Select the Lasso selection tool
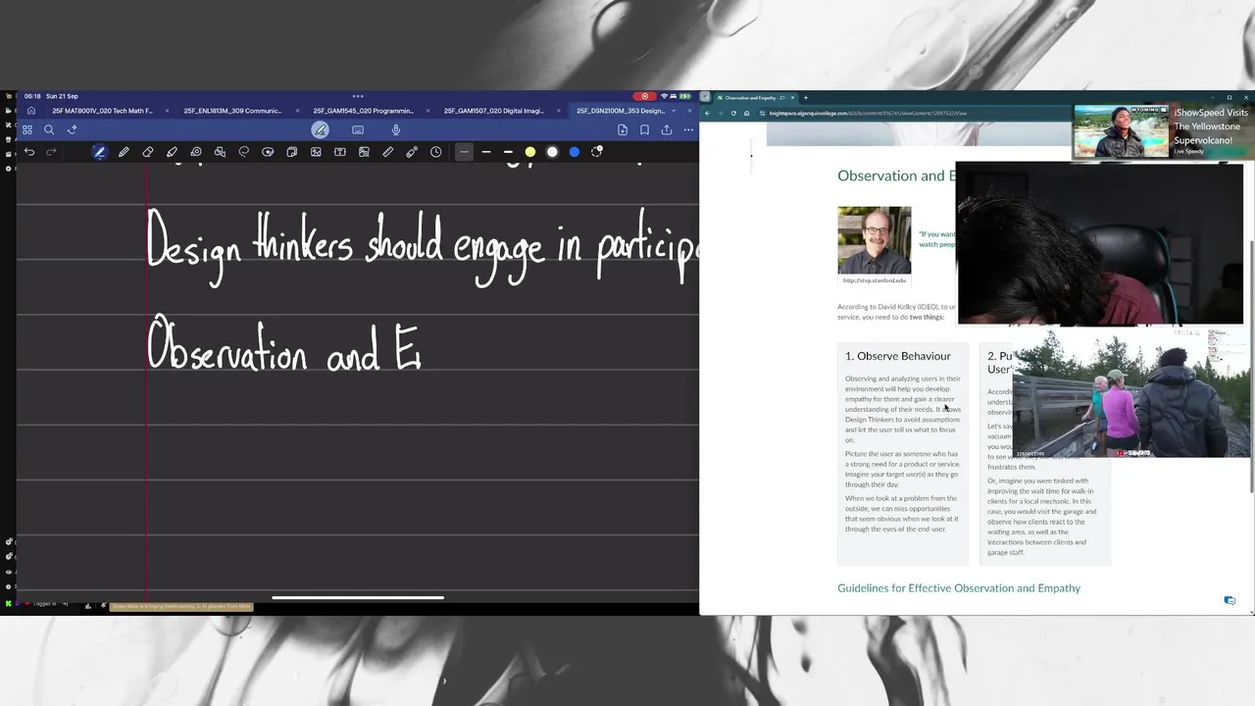 point(244,152)
